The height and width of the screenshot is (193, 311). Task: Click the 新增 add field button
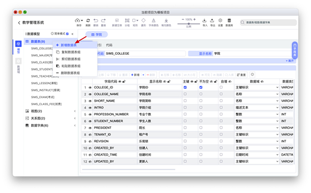(x=135, y=75)
